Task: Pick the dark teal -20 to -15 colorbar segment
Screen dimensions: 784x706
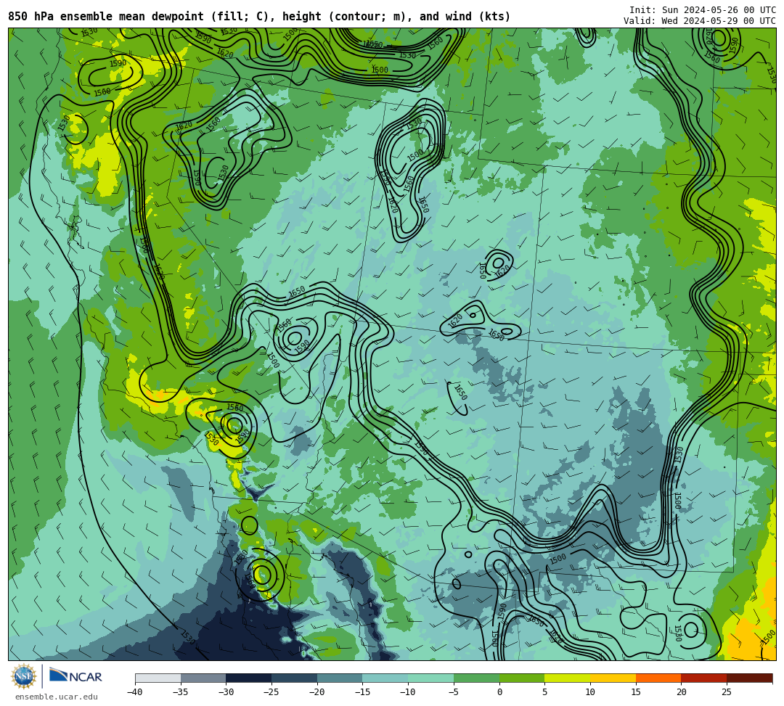Action: coord(340,678)
